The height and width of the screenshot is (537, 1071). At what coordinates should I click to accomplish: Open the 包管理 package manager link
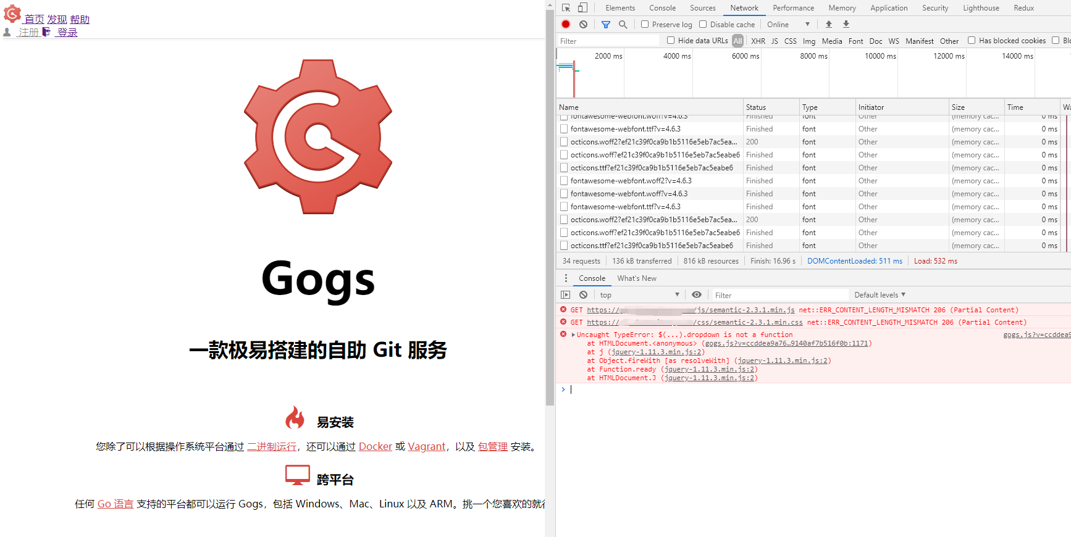click(493, 446)
